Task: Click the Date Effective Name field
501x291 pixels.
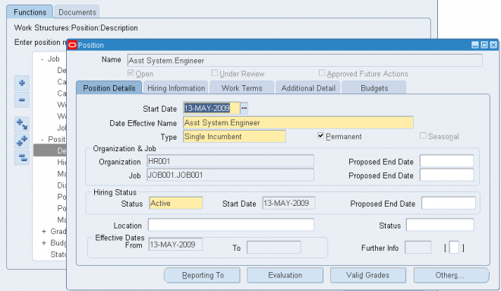Action: pyautogui.click(x=298, y=122)
